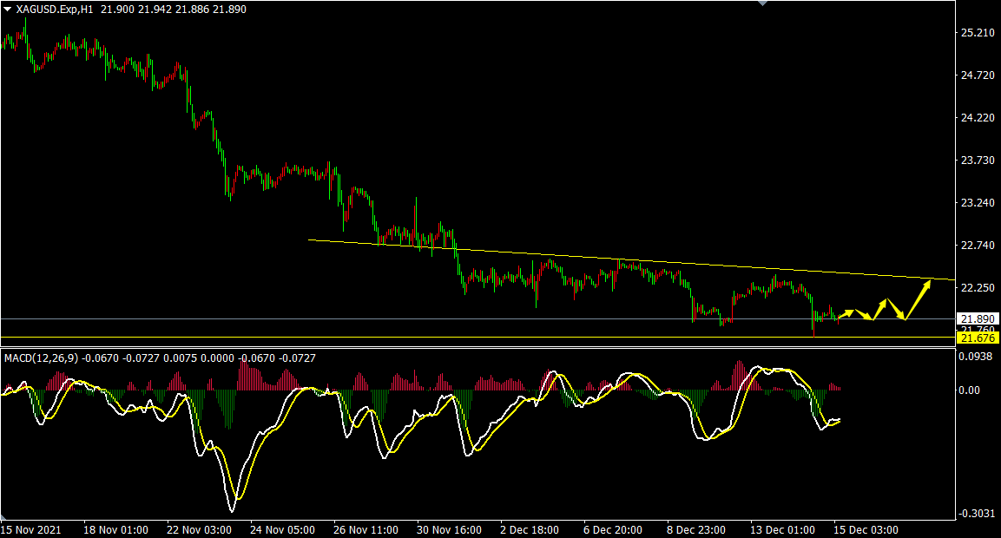Click the 22.250 price scale value

coord(978,288)
